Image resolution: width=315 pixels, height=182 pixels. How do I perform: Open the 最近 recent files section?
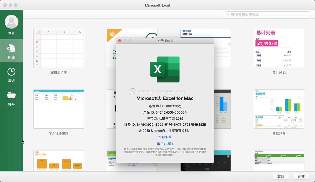[11, 75]
